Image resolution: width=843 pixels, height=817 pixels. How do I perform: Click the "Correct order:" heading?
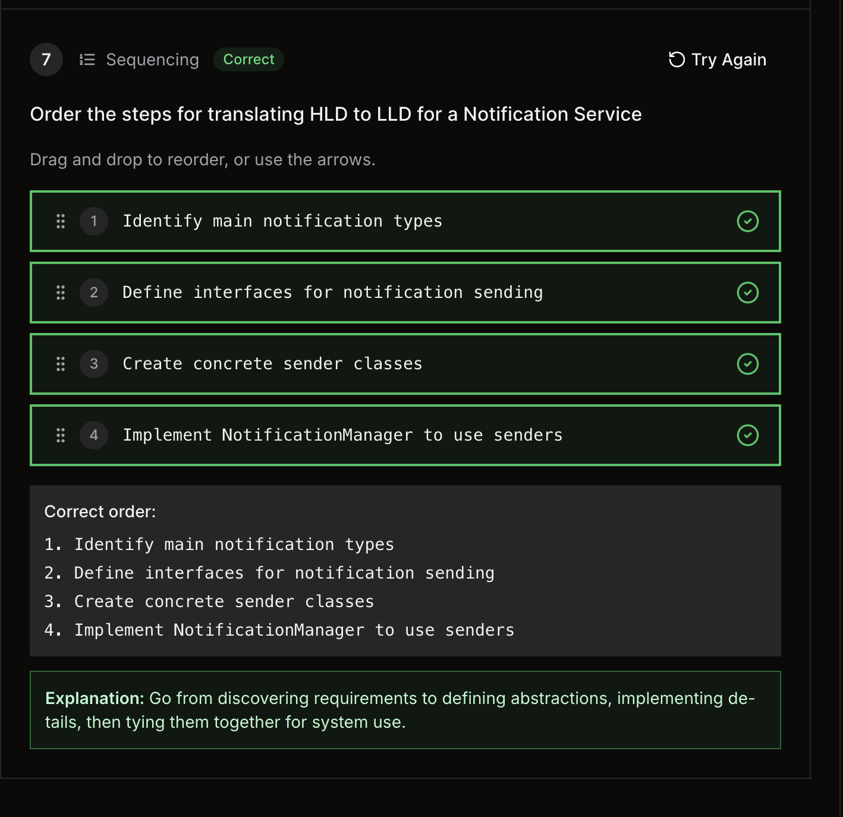click(x=100, y=511)
